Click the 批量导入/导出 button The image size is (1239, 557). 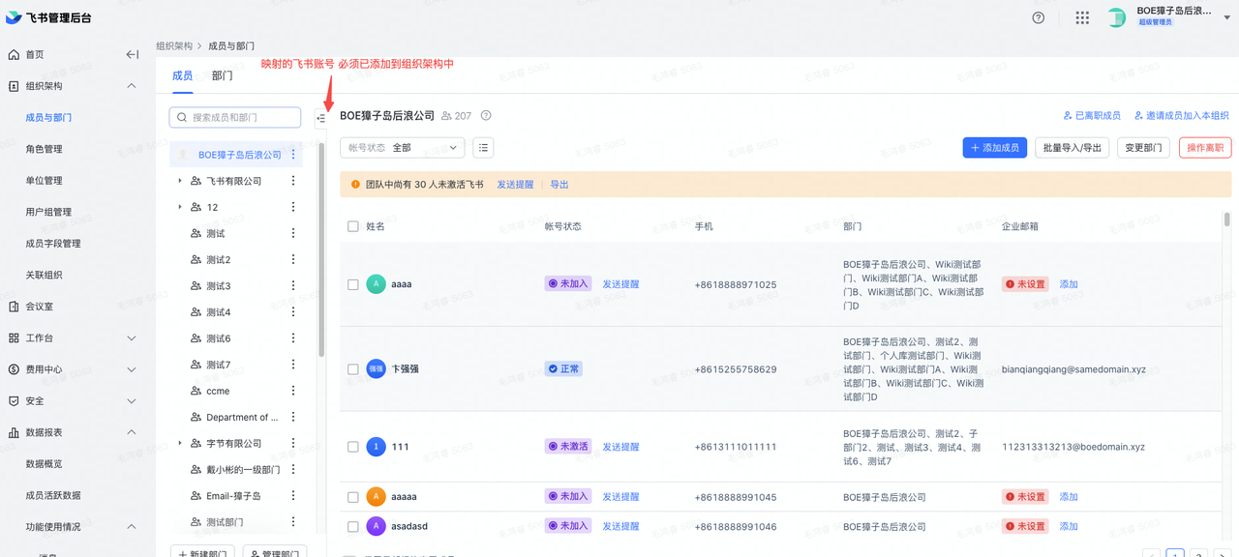coord(1073,148)
